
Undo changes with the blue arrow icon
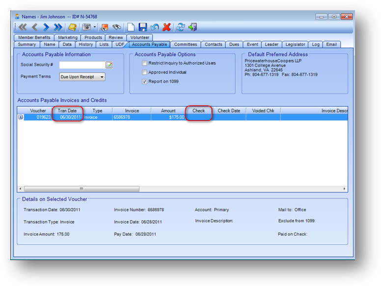coord(155,27)
